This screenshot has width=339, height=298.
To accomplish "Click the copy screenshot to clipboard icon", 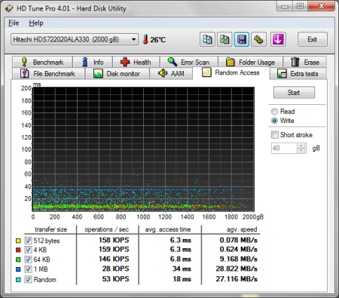I will pos(224,39).
